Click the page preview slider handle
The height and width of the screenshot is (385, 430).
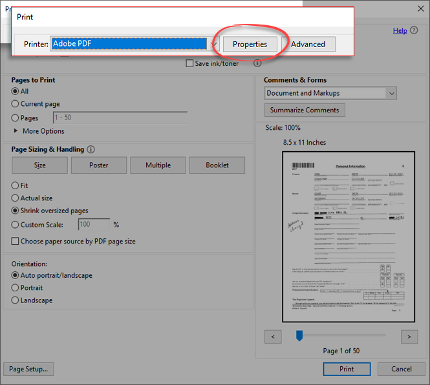click(x=299, y=335)
